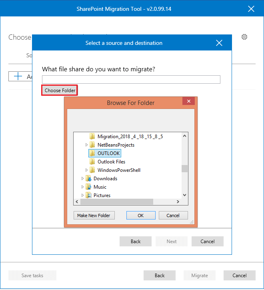Expand the Music tree node
264x290 pixels.
tap(82, 187)
